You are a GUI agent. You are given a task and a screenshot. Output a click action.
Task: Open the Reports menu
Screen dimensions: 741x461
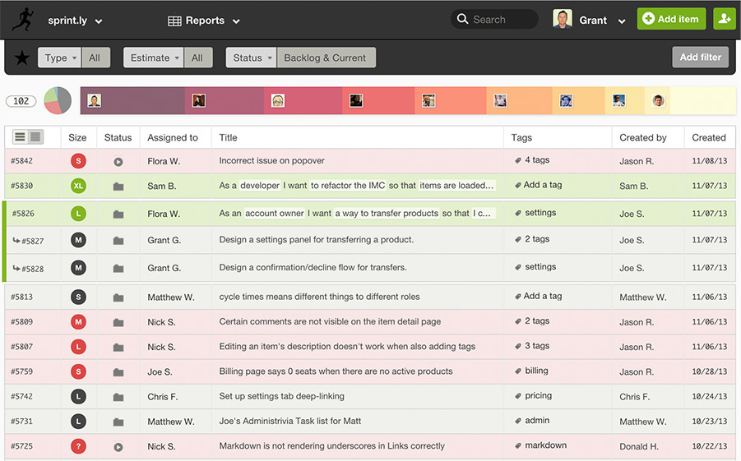[x=204, y=21]
